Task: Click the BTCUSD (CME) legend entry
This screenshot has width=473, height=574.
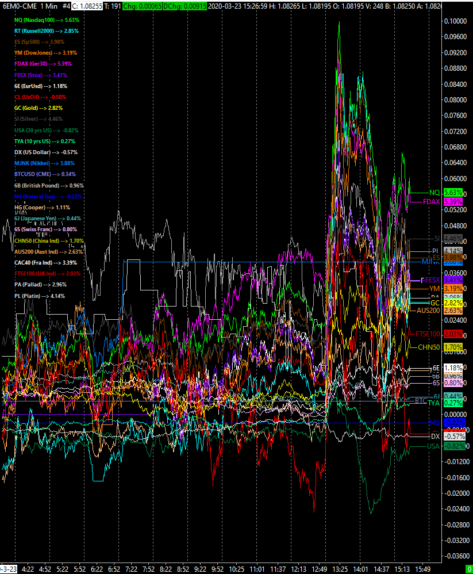Action: (43, 174)
